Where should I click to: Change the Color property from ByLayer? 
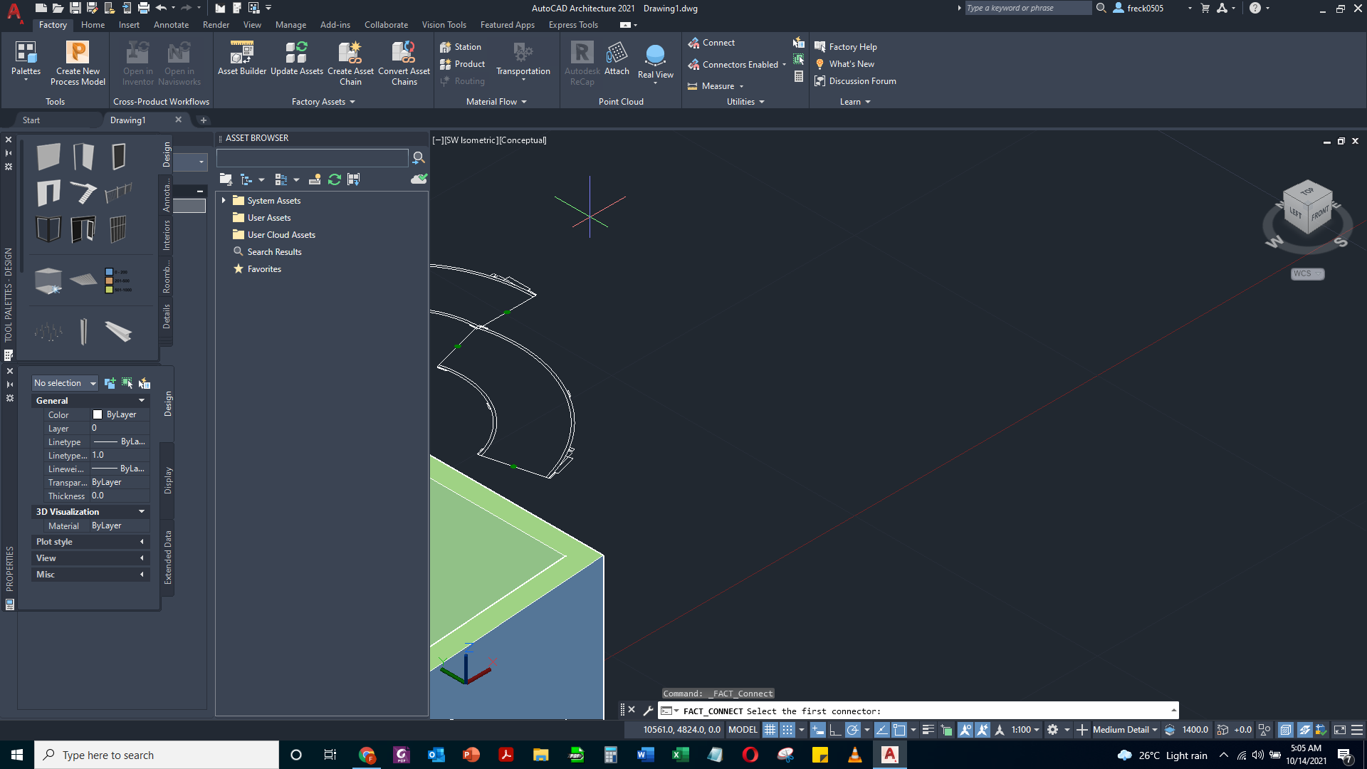[x=118, y=414]
